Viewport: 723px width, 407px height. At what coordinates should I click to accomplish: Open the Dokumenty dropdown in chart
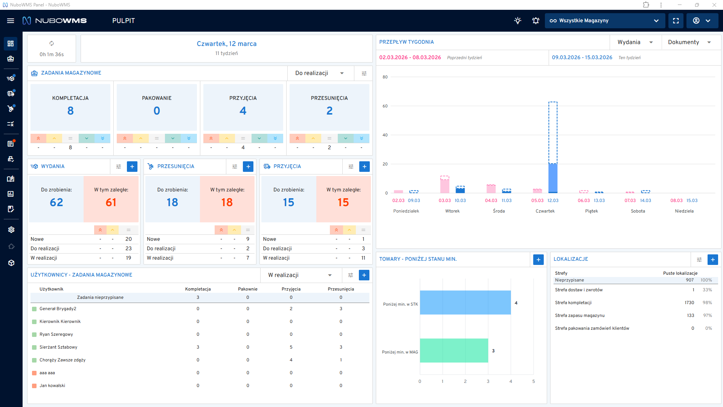click(x=689, y=42)
